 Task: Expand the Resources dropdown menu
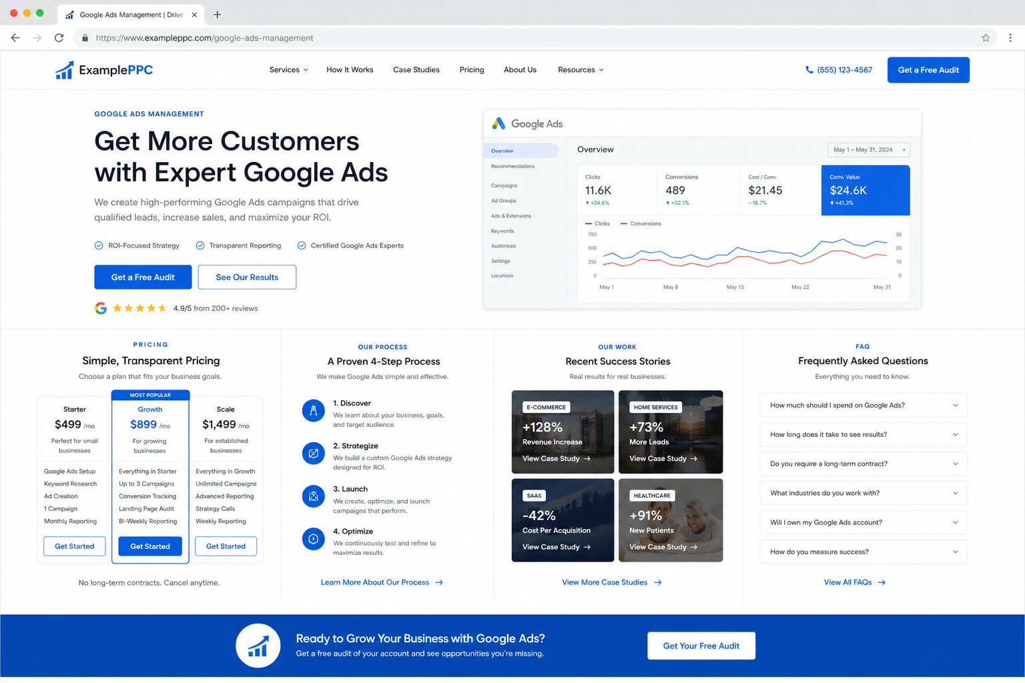[x=581, y=70]
